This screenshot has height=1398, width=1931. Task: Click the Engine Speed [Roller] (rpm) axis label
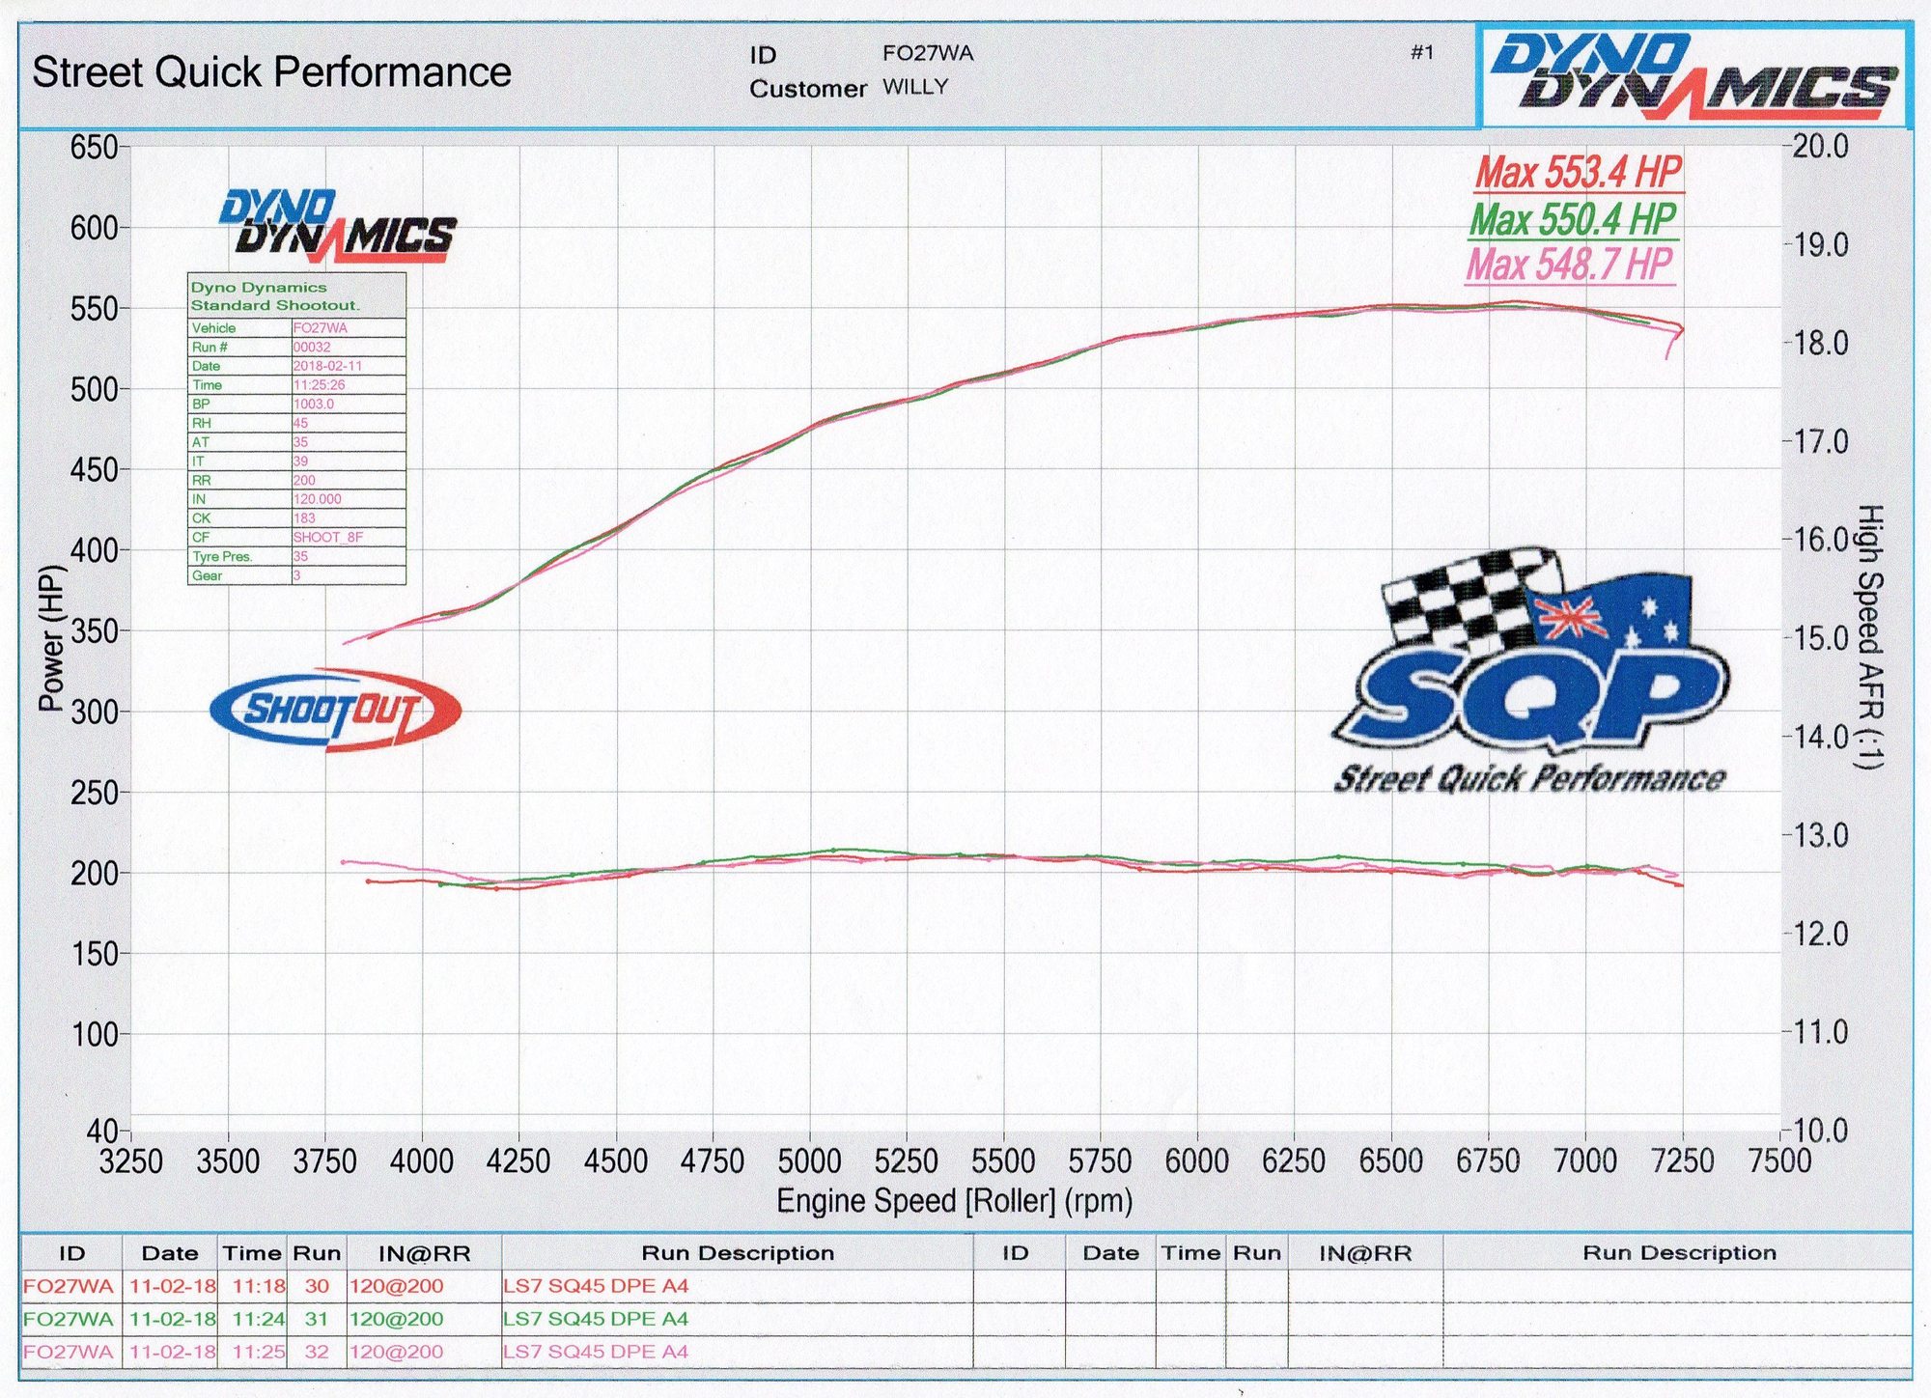click(x=954, y=1201)
